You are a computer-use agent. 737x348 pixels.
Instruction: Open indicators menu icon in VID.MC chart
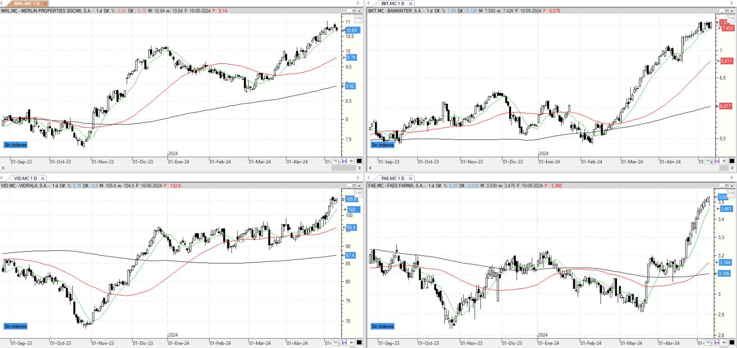click(x=336, y=342)
